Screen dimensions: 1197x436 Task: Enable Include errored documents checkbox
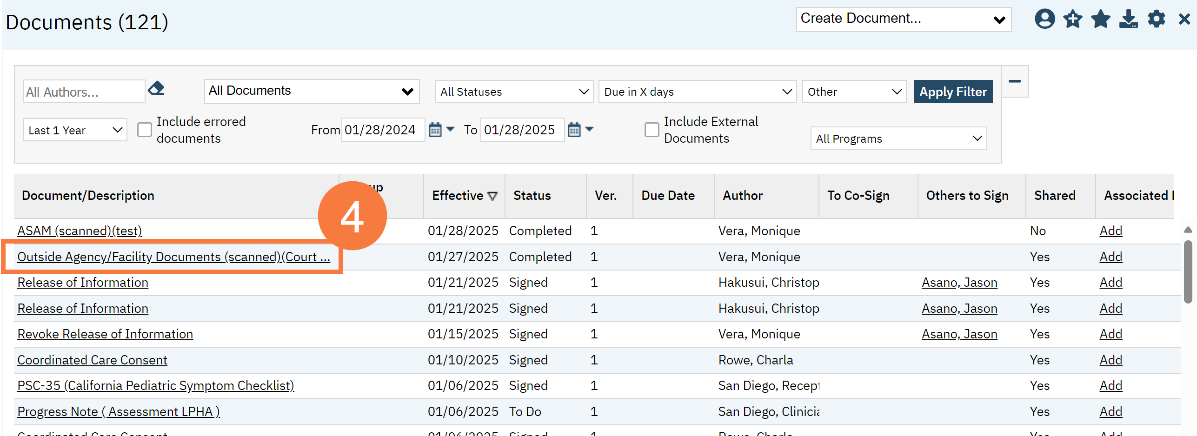[145, 130]
